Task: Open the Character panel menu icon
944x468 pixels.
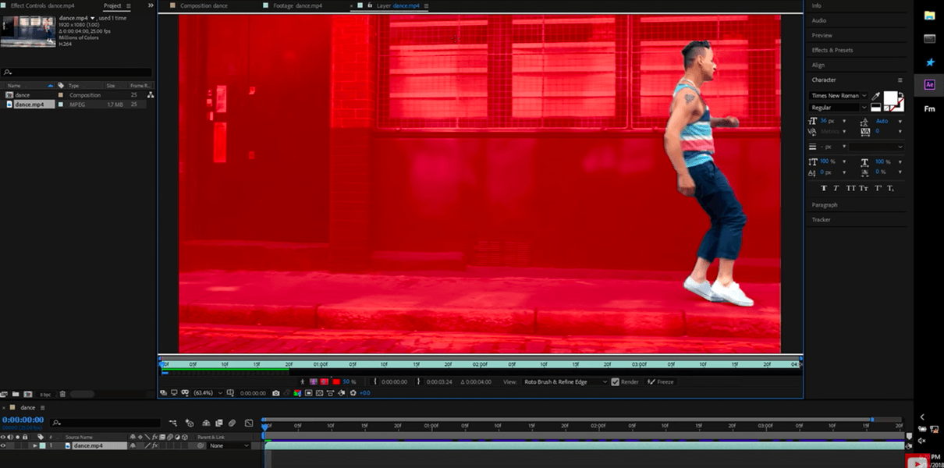Action: pos(900,80)
